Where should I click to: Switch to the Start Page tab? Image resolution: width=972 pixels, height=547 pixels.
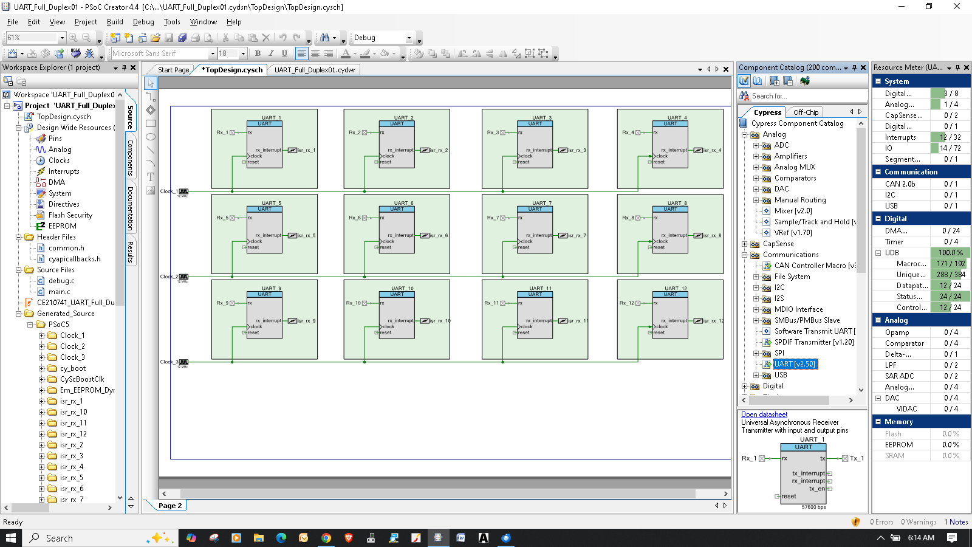coord(173,70)
